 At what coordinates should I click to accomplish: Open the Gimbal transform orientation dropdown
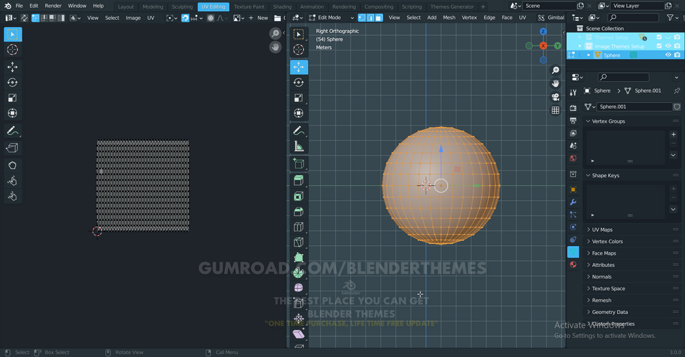pyautogui.click(x=551, y=18)
